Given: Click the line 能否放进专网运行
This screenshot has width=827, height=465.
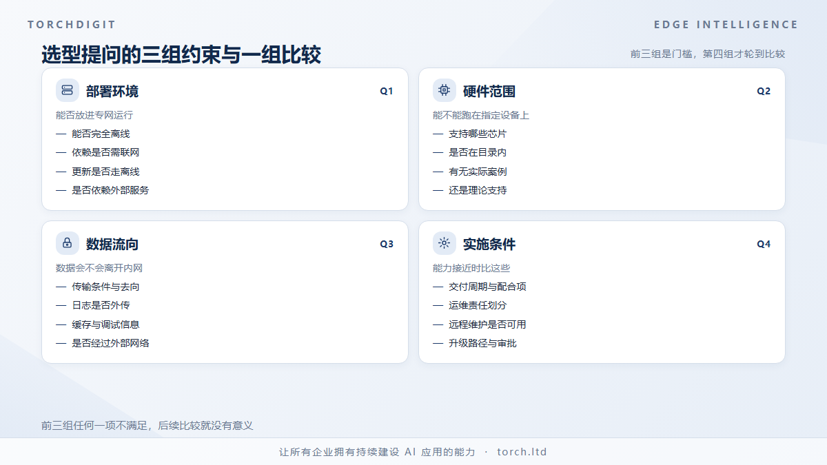Looking at the screenshot, I should coord(94,115).
